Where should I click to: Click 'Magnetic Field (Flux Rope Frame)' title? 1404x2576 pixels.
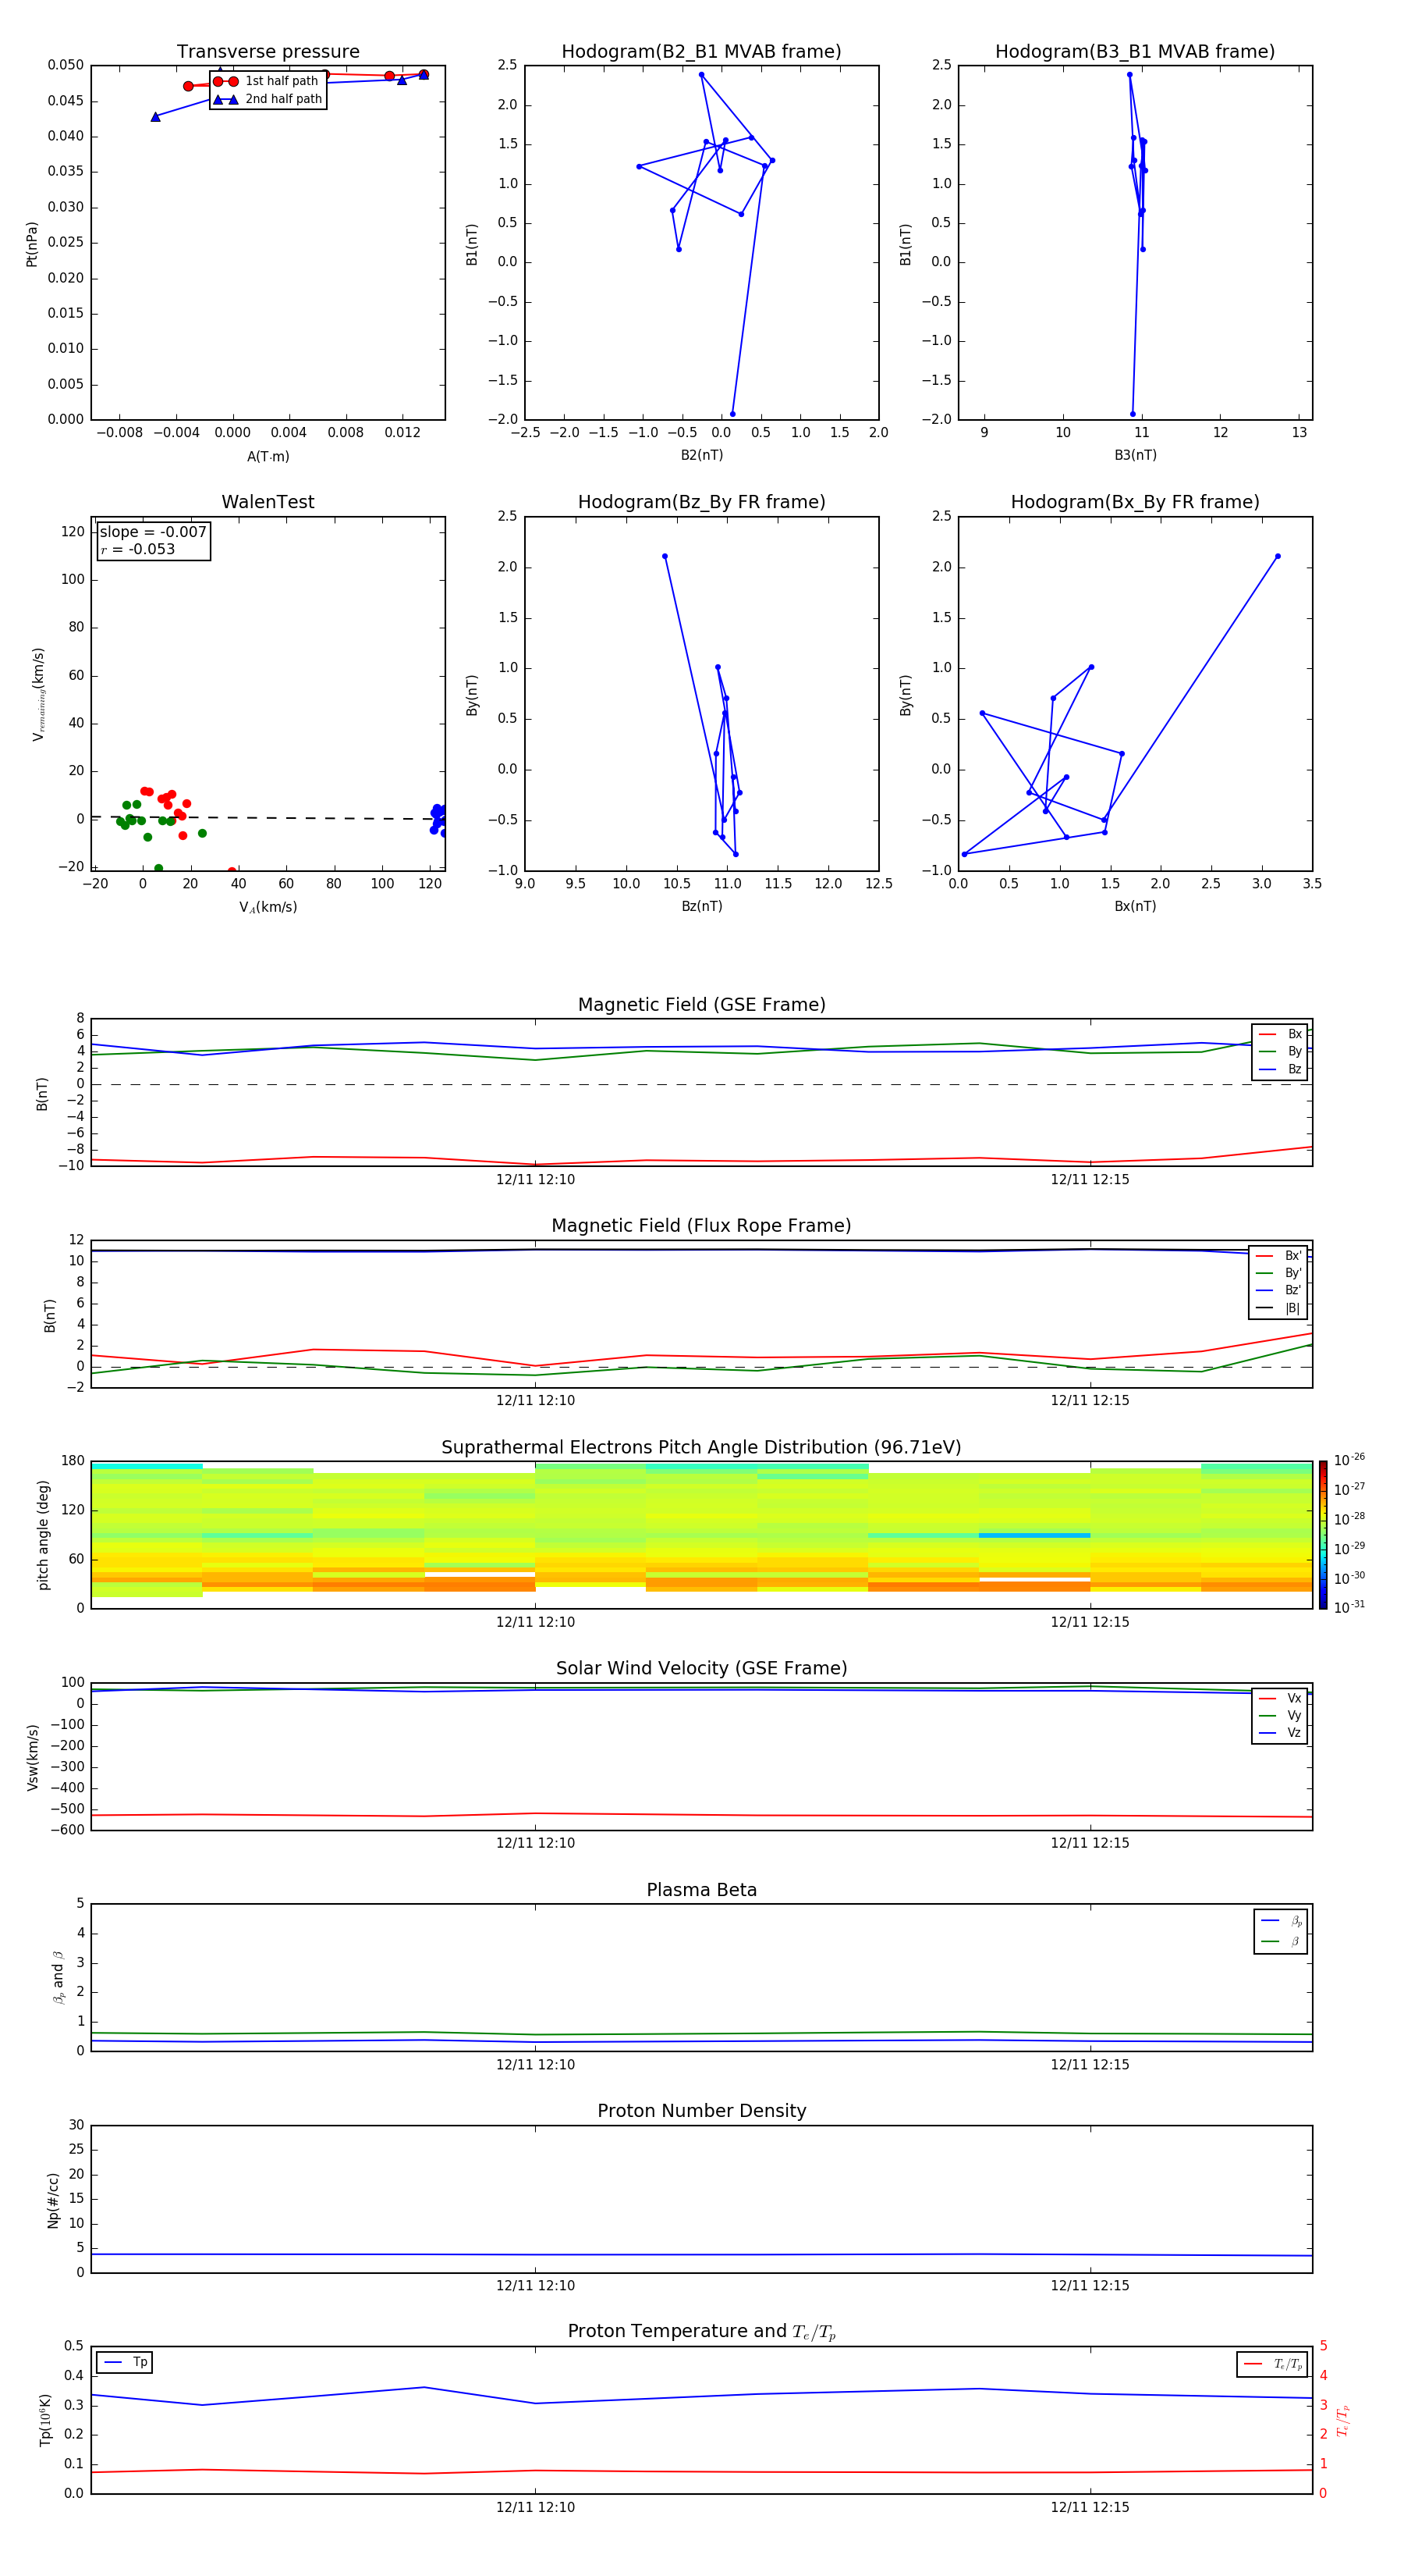(x=701, y=1226)
